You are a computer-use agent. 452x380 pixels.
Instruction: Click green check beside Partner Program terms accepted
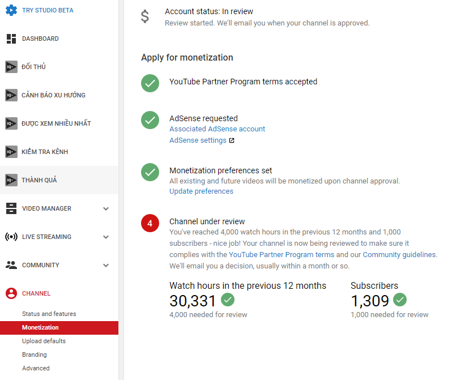pyautogui.click(x=150, y=83)
